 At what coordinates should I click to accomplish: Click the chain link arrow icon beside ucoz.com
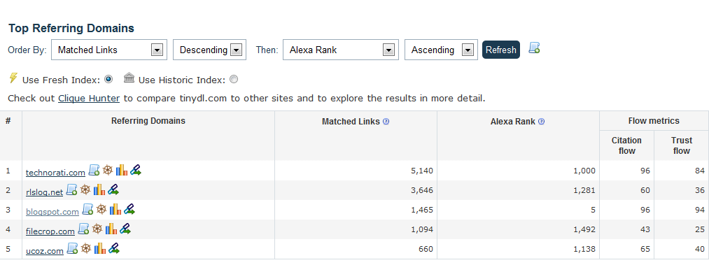(114, 248)
